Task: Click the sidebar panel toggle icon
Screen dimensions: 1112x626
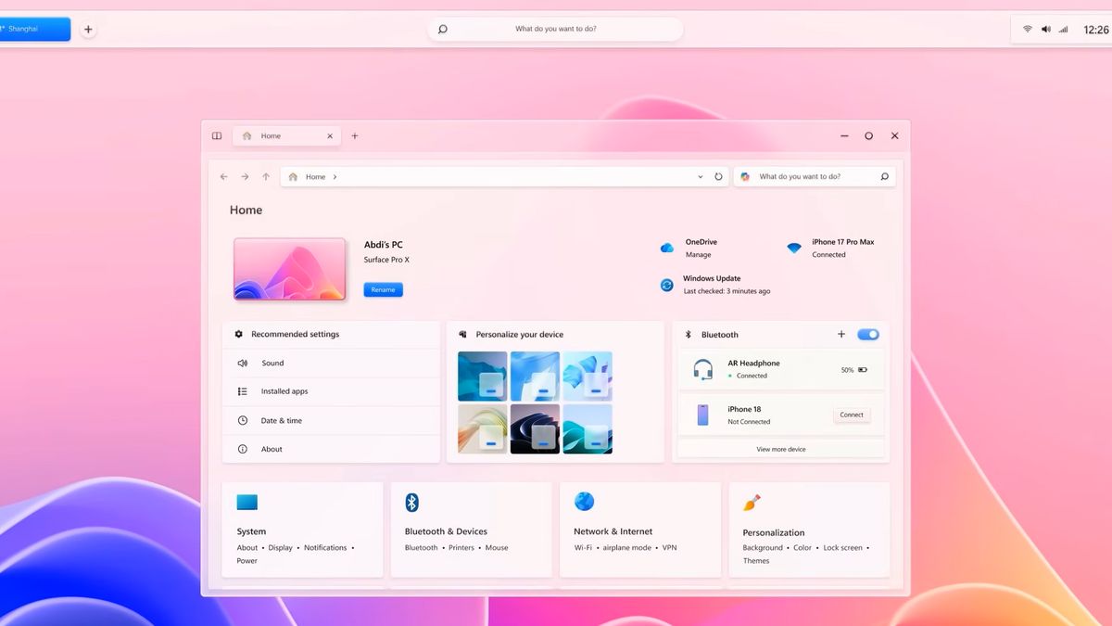Action: pos(217,135)
